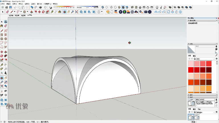Switch to the fourth scene tab
Screen dimensions: 219x123
coord(30,15)
